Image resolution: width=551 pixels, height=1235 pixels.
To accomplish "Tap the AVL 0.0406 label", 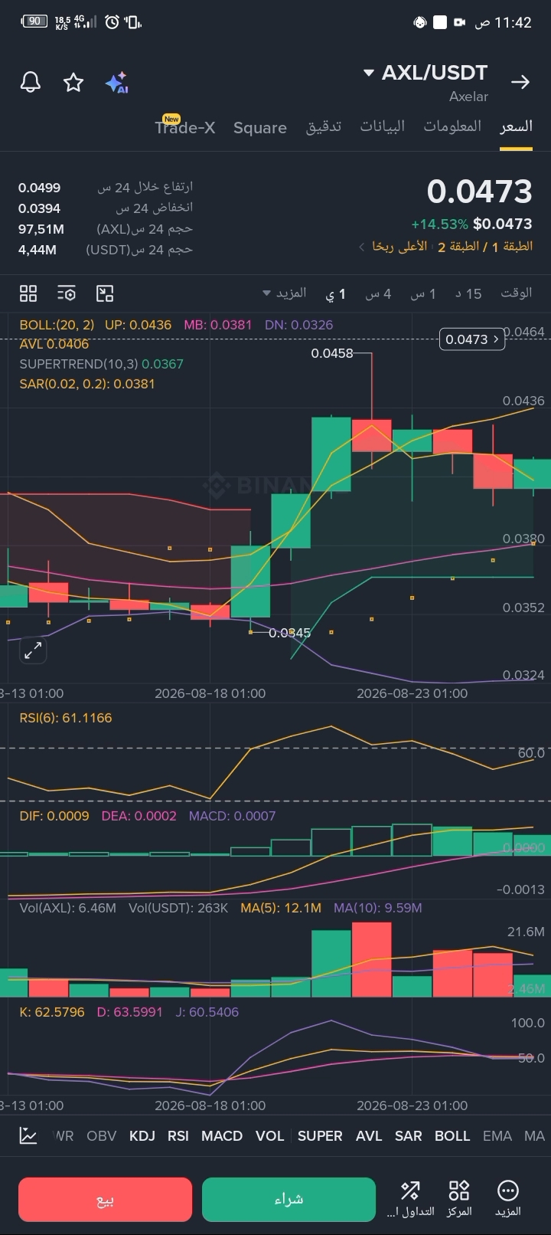I will point(54,344).
